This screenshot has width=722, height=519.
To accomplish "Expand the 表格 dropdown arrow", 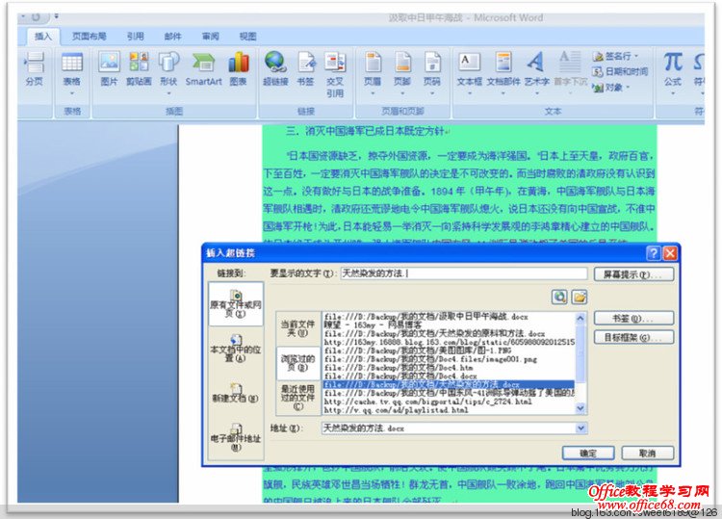I will pos(72,93).
